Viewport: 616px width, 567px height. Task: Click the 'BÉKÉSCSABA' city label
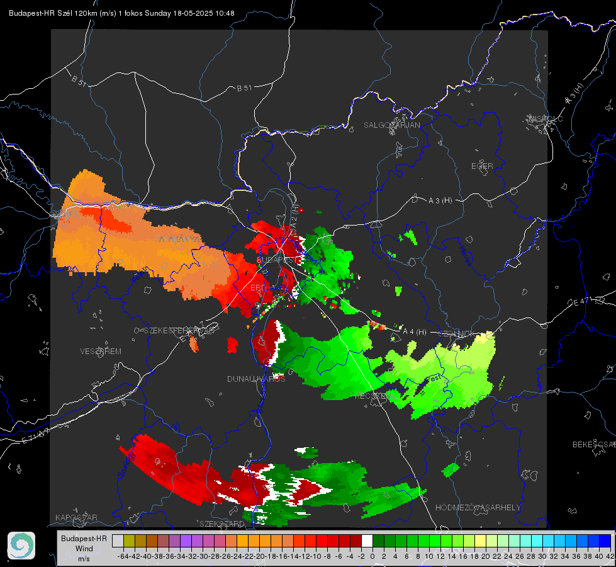(x=594, y=445)
